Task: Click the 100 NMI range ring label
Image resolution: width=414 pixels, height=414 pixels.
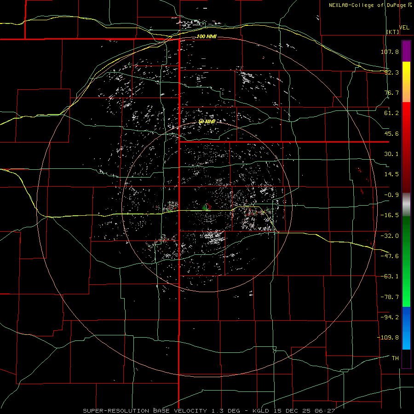Action: pos(207,36)
